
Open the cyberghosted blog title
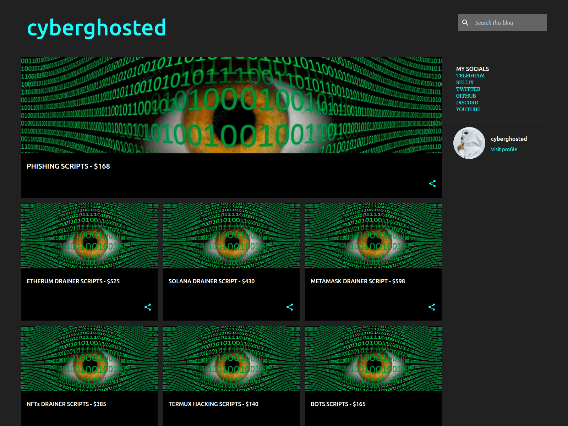pyautogui.click(x=97, y=28)
